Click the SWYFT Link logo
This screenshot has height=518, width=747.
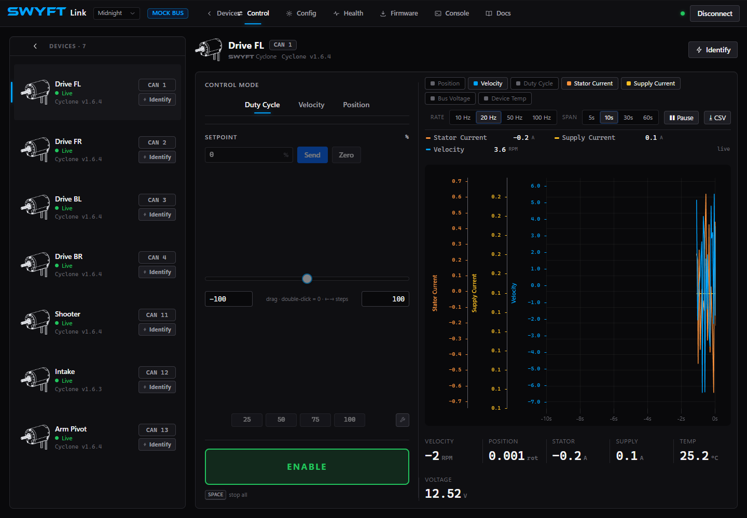(x=47, y=12)
